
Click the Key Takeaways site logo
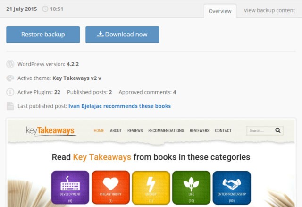(x=51, y=130)
